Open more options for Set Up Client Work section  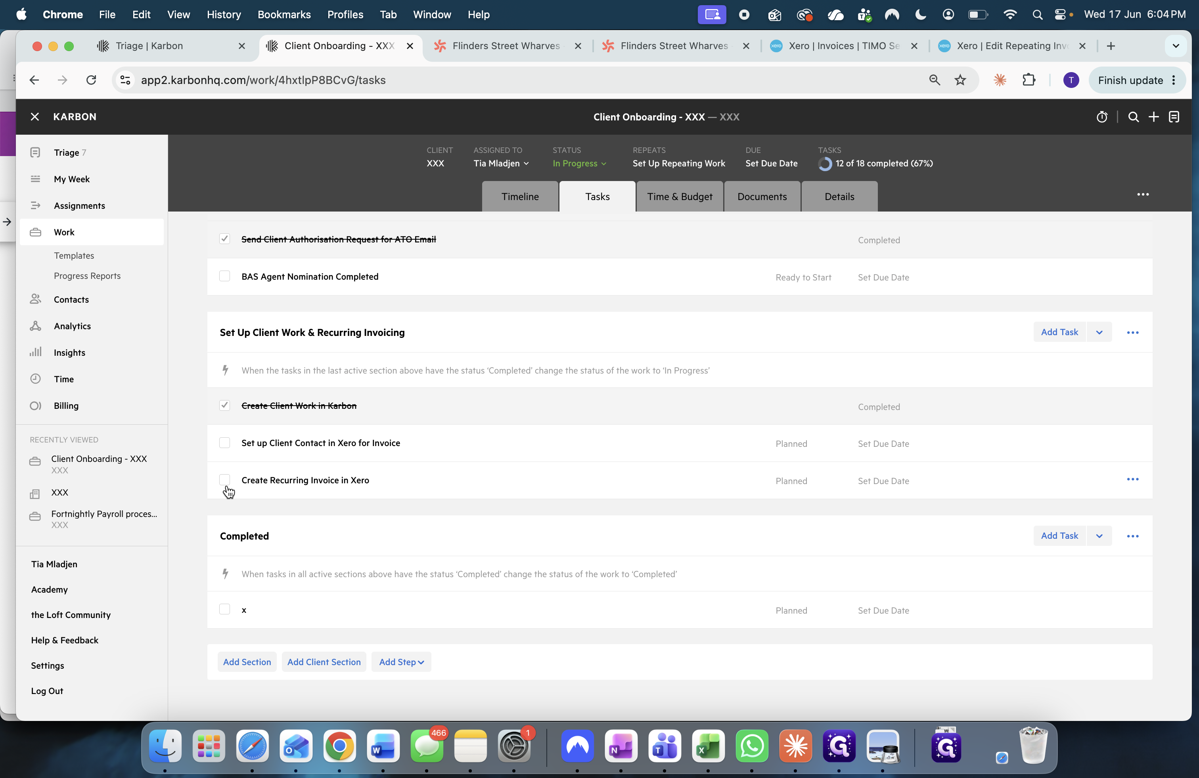pyautogui.click(x=1132, y=333)
